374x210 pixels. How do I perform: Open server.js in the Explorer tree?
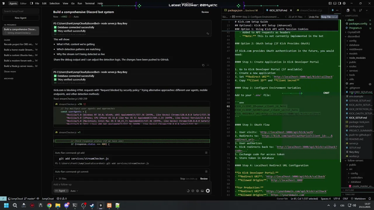(x=354, y=143)
